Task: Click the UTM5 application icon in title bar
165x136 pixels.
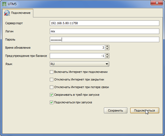Action: pos(4,3)
